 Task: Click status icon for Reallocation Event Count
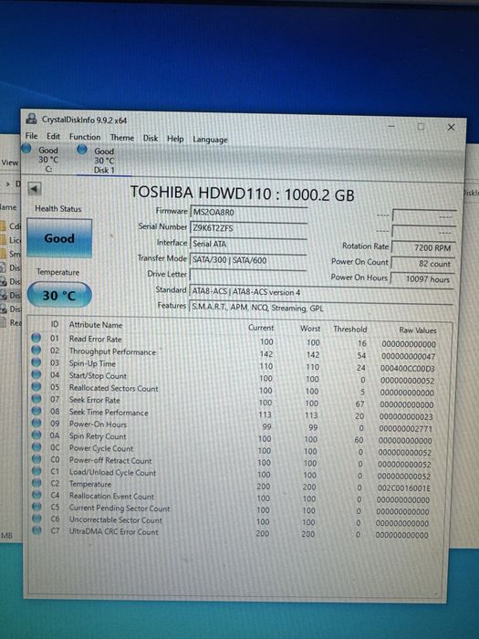coord(36,495)
